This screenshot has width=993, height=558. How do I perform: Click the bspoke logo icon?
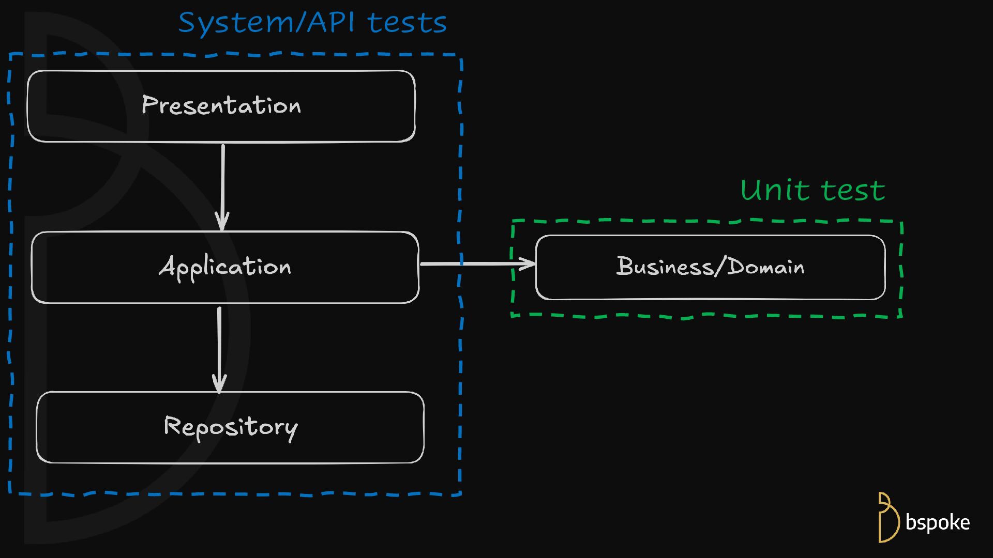[888, 518]
